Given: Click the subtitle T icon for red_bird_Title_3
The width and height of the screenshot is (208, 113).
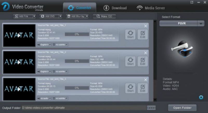Looking at the screenshot, I should coord(54,98).
